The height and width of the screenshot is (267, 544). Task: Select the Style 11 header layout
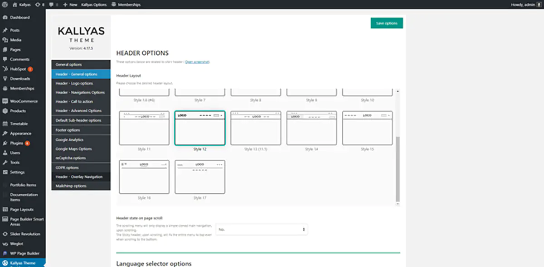click(x=144, y=128)
